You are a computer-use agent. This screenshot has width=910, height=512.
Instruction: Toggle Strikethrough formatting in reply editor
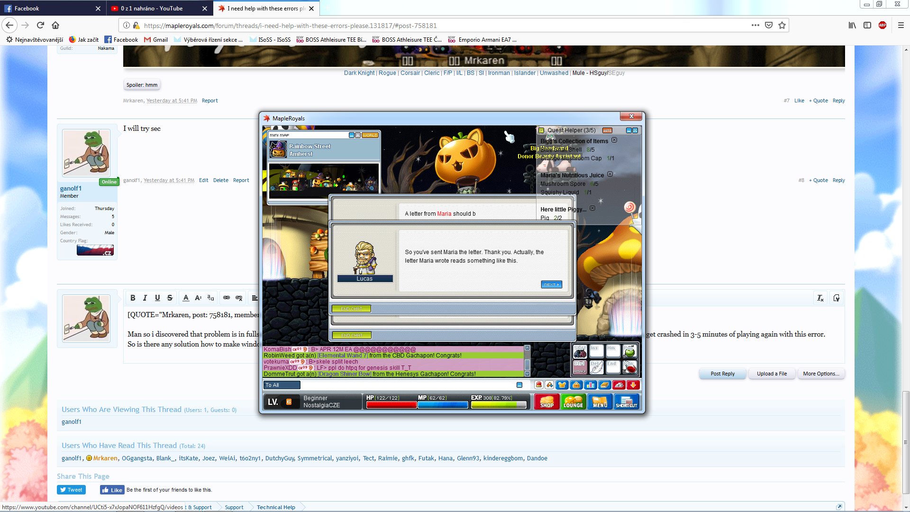(170, 298)
